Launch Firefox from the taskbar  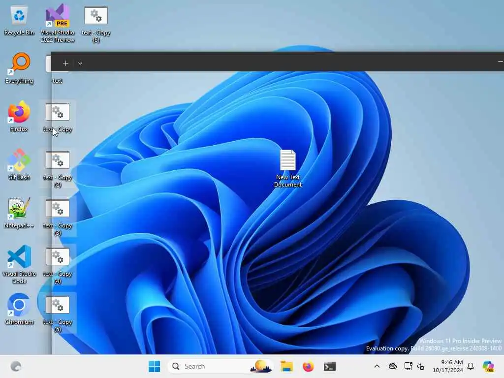point(308,366)
